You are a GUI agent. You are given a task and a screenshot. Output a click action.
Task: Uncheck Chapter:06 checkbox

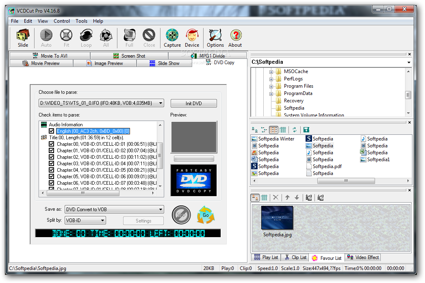[51, 183]
